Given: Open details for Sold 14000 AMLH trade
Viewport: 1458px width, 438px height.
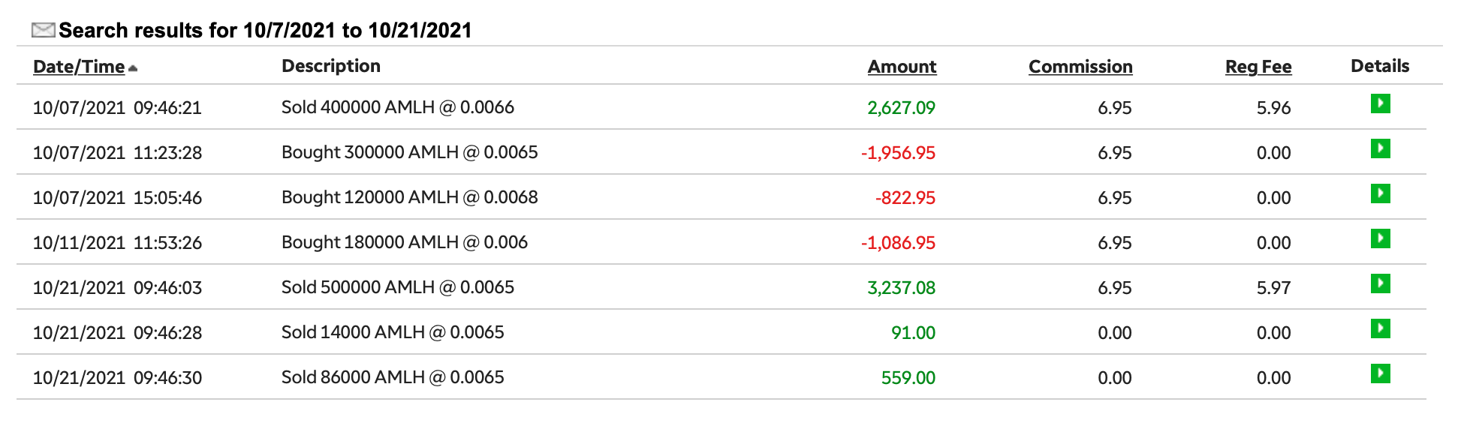Looking at the screenshot, I should coord(1380,328).
